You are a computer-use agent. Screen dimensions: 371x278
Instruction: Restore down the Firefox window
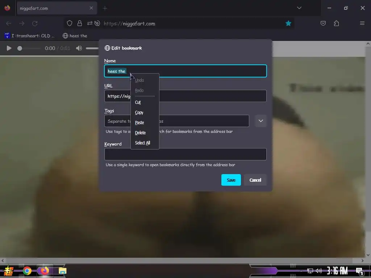click(x=346, y=8)
